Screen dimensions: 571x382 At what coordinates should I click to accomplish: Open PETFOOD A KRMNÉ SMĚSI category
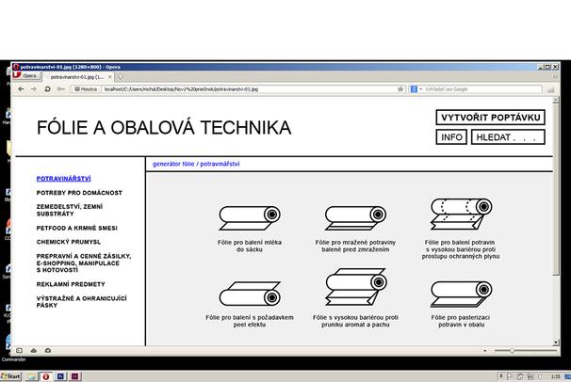click(x=76, y=228)
